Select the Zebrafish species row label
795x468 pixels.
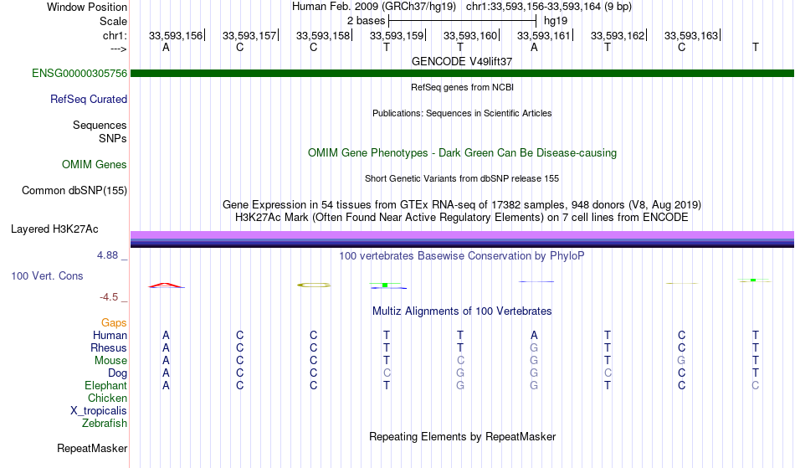click(x=105, y=423)
